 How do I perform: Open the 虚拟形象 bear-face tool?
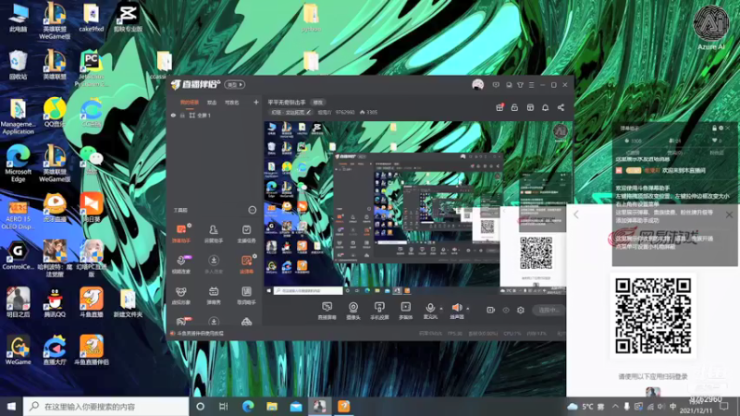(x=180, y=295)
